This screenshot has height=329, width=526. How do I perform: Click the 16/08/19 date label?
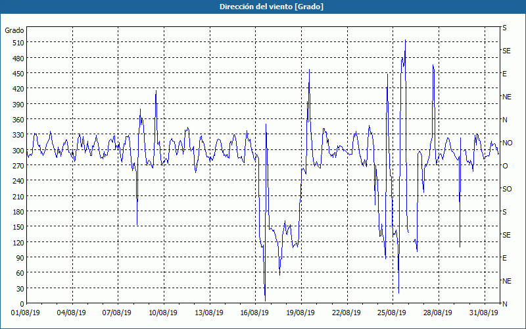tap(254, 313)
